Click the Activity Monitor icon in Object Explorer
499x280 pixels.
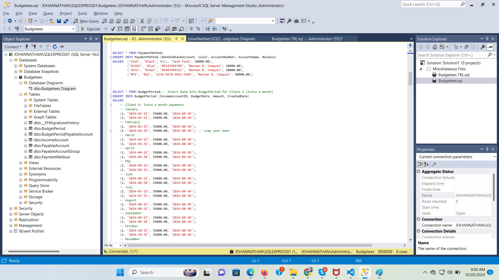click(62, 47)
